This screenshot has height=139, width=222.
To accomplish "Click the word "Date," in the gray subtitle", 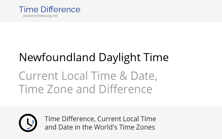I will (143, 76).
